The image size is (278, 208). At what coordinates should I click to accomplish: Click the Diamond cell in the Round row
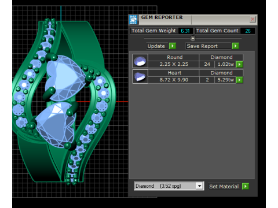click(x=221, y=57)
